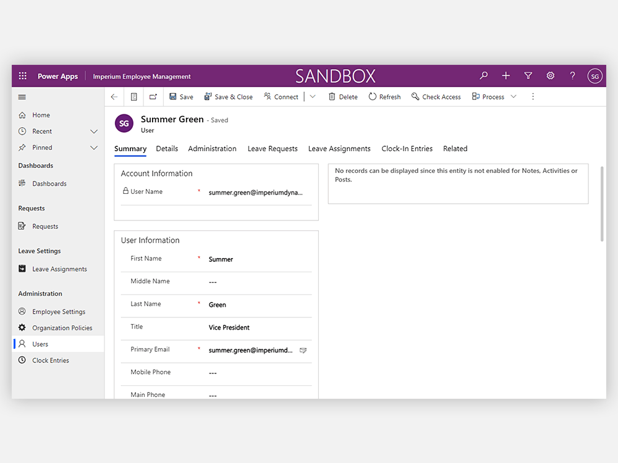Go back with the left arrow icon
618x463 pixels.
(114, 97)
